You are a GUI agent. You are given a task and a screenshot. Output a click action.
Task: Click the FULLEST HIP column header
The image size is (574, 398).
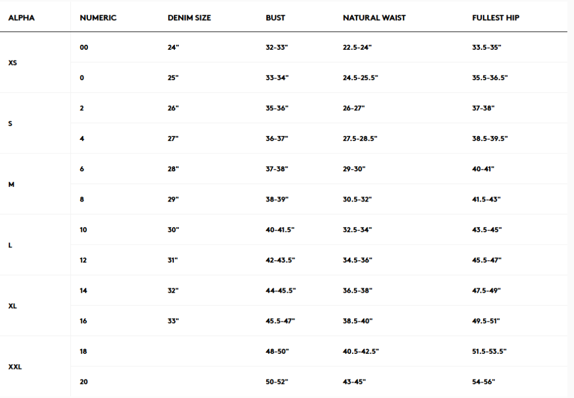496,18
